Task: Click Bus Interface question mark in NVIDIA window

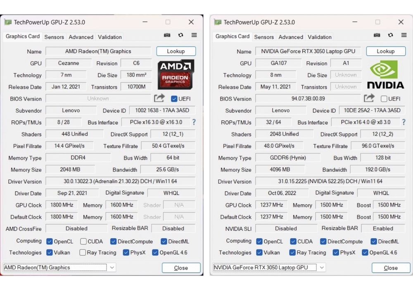Action: tap(404, 122)
